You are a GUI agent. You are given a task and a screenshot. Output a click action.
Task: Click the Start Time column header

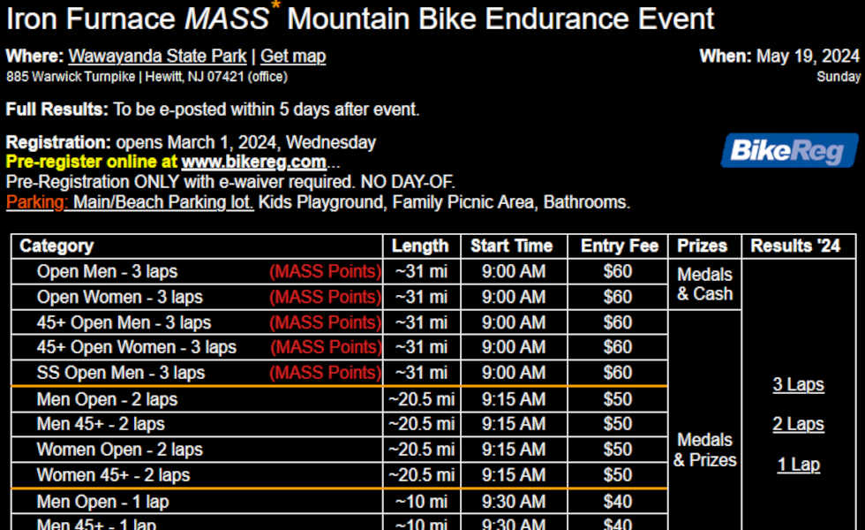(511, 246)
